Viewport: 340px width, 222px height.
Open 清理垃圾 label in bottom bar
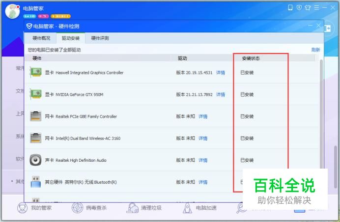pyautogui.click(x=151, y=208)
